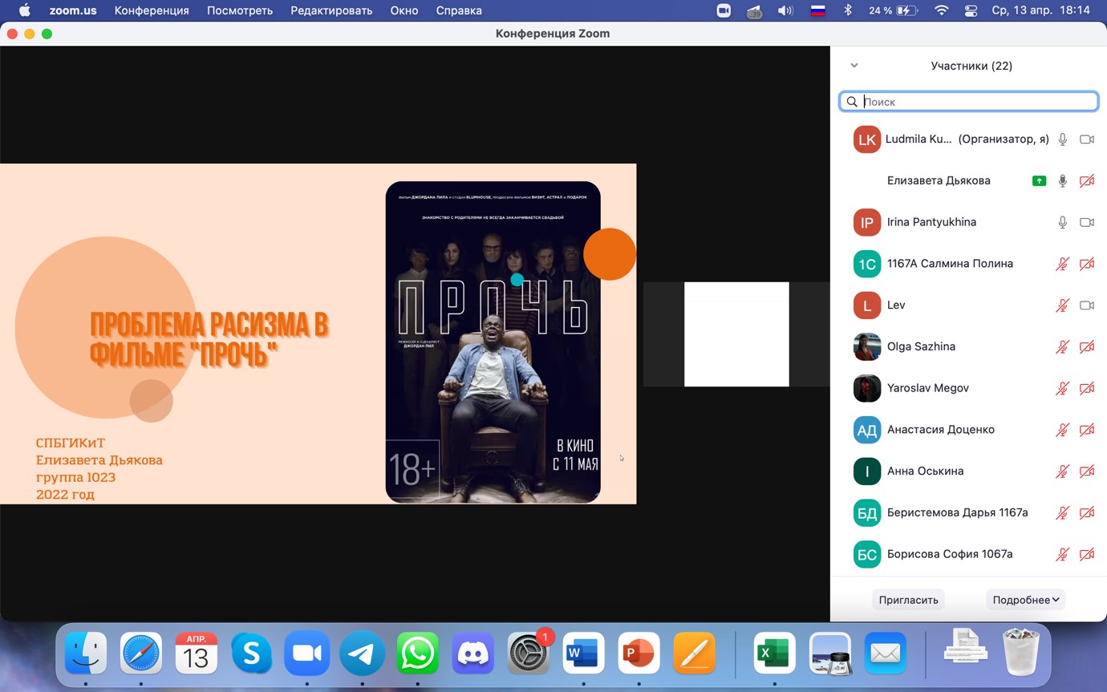Collapse the Участники panel chevron
Viewport: 1107px width, 692px height.
pyautogui.click(x=854, y=66)
